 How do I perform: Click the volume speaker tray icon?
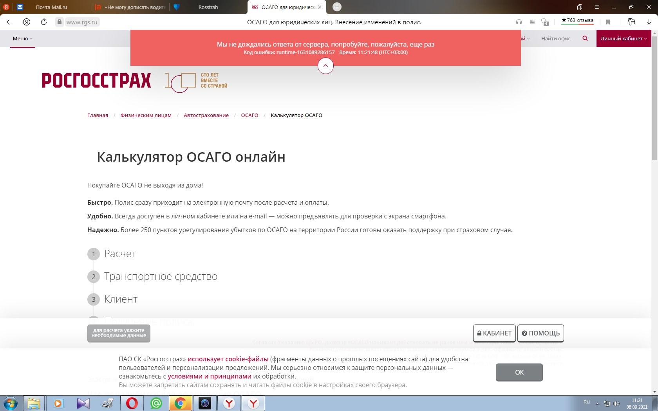pyautogui.click(x=616, y=404)
